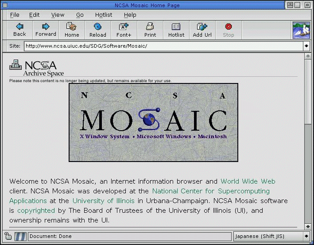Open the Japanese (Shift JIS) encoding dropdown
Screen dimensions: 314x245
click(x=306, y=236)
